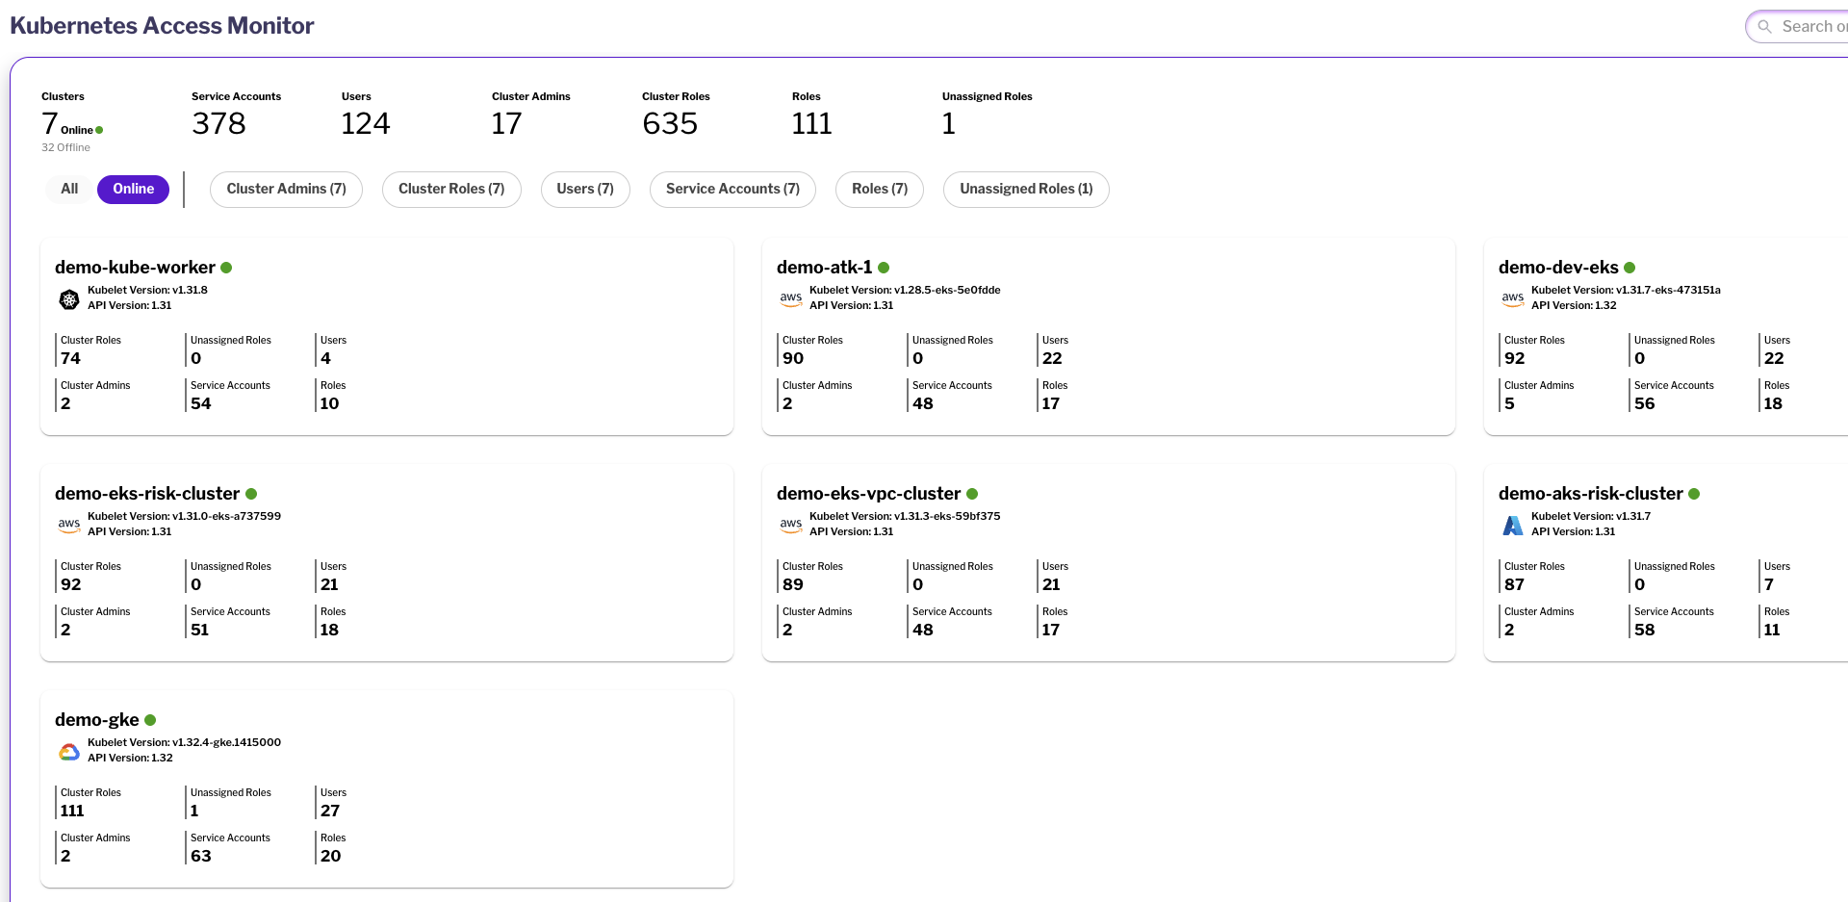Viewport: 1848px width, 902px height.
Task: Click the green status dot beside demo-atk-1
Action: 884,268
